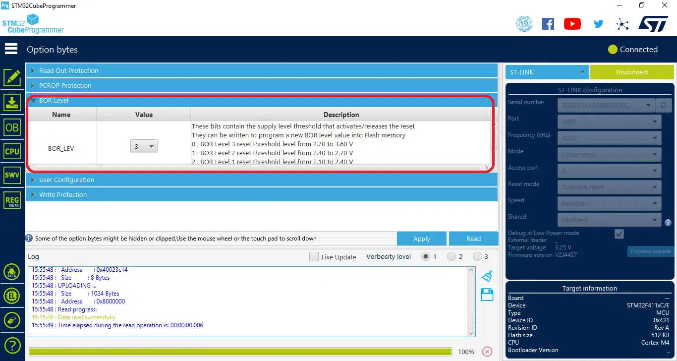The height and width of the screenshot is (361, 677).
Task: Open the help question mark icon
Action: 12,345
